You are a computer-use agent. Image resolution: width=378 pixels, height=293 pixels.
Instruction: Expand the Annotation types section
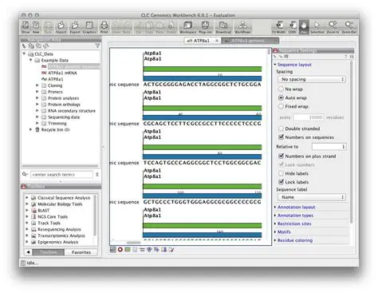pos(275,216)
